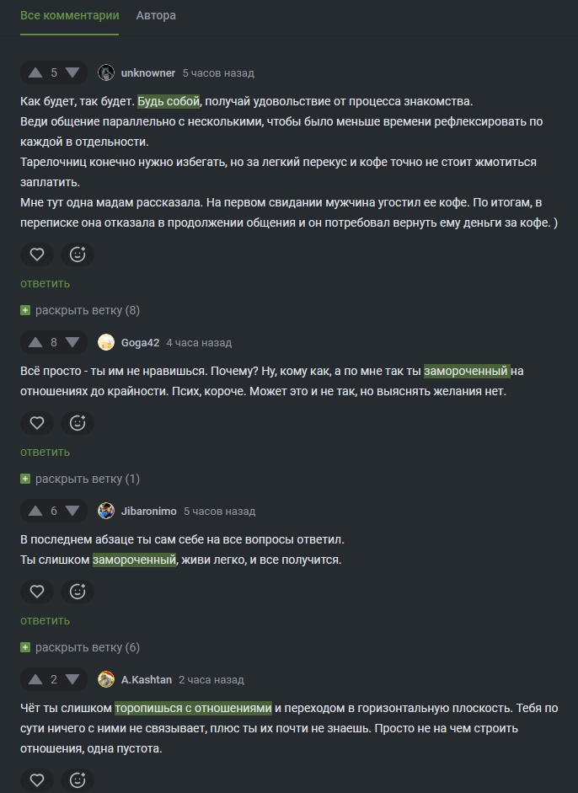Viewport: 578px width, 793px height.
Task: Open Goga42's avatar picture
Action: 106,342
